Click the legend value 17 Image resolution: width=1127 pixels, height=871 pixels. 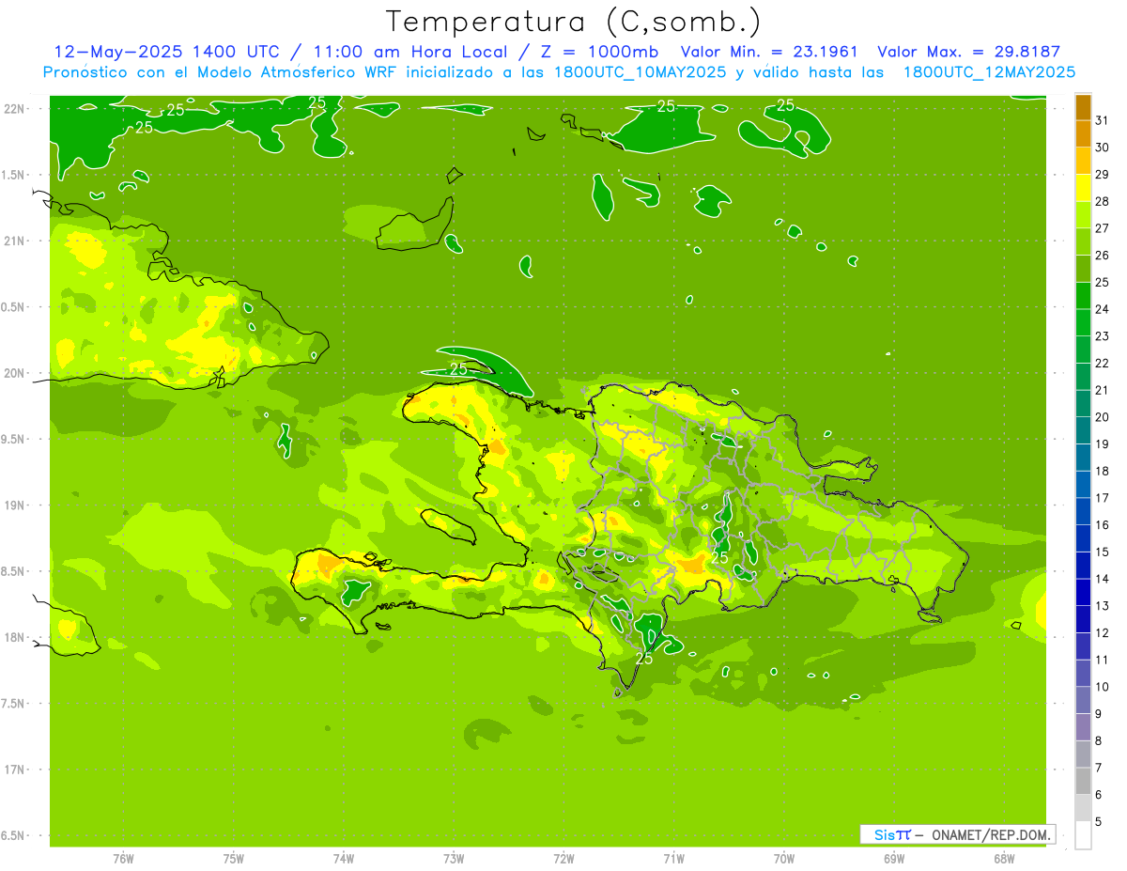1102,498
